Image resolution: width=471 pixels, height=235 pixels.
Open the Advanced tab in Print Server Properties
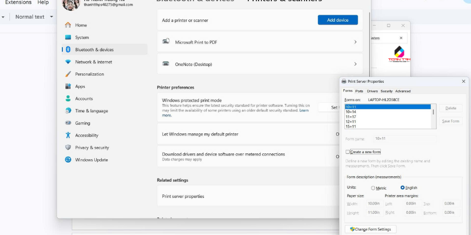[403, 91]
